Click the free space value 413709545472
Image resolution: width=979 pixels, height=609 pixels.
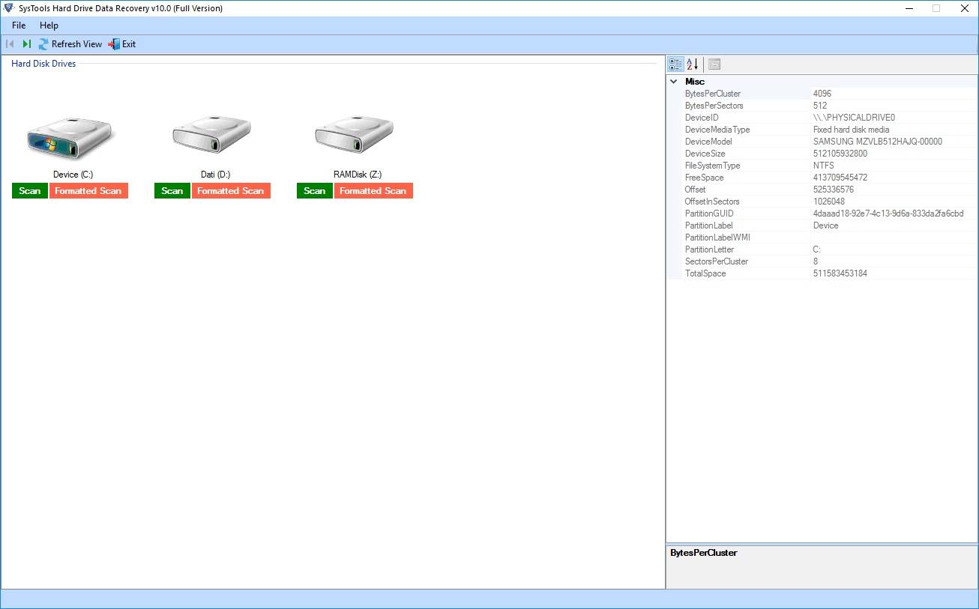pos(840,178)
